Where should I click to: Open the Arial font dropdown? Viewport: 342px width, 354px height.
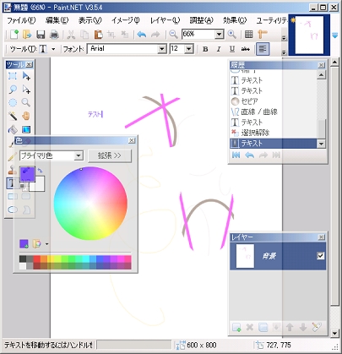[x=162, y=49]
